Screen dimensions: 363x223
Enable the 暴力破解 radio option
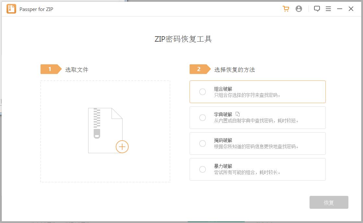point(203,169)
